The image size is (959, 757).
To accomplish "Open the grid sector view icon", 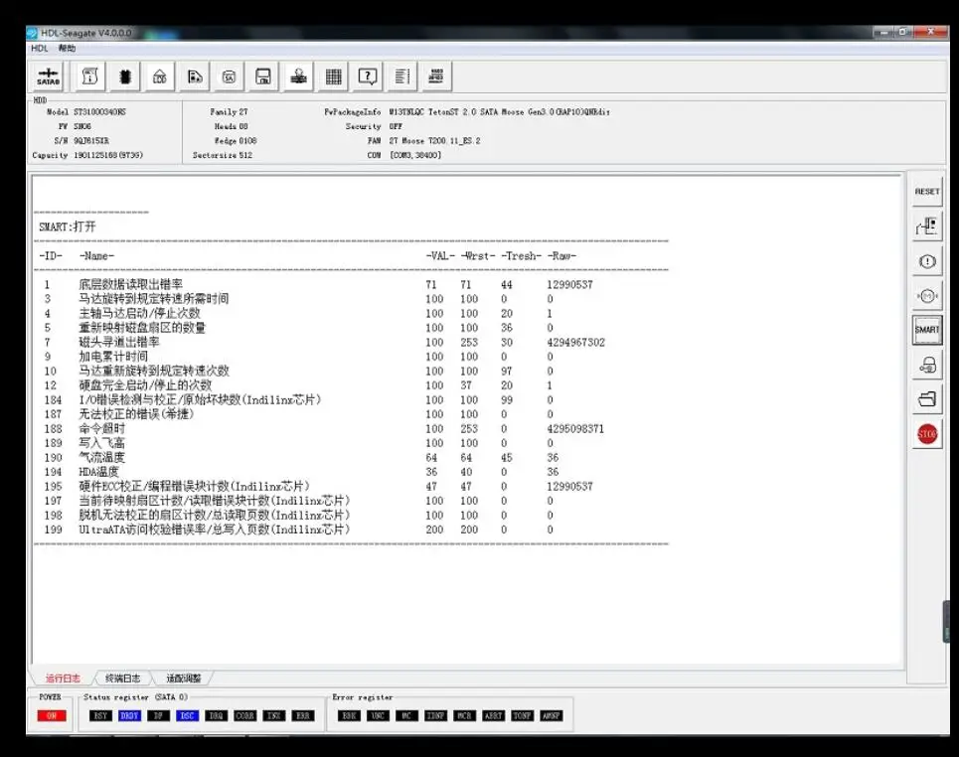I will [333, 77].
